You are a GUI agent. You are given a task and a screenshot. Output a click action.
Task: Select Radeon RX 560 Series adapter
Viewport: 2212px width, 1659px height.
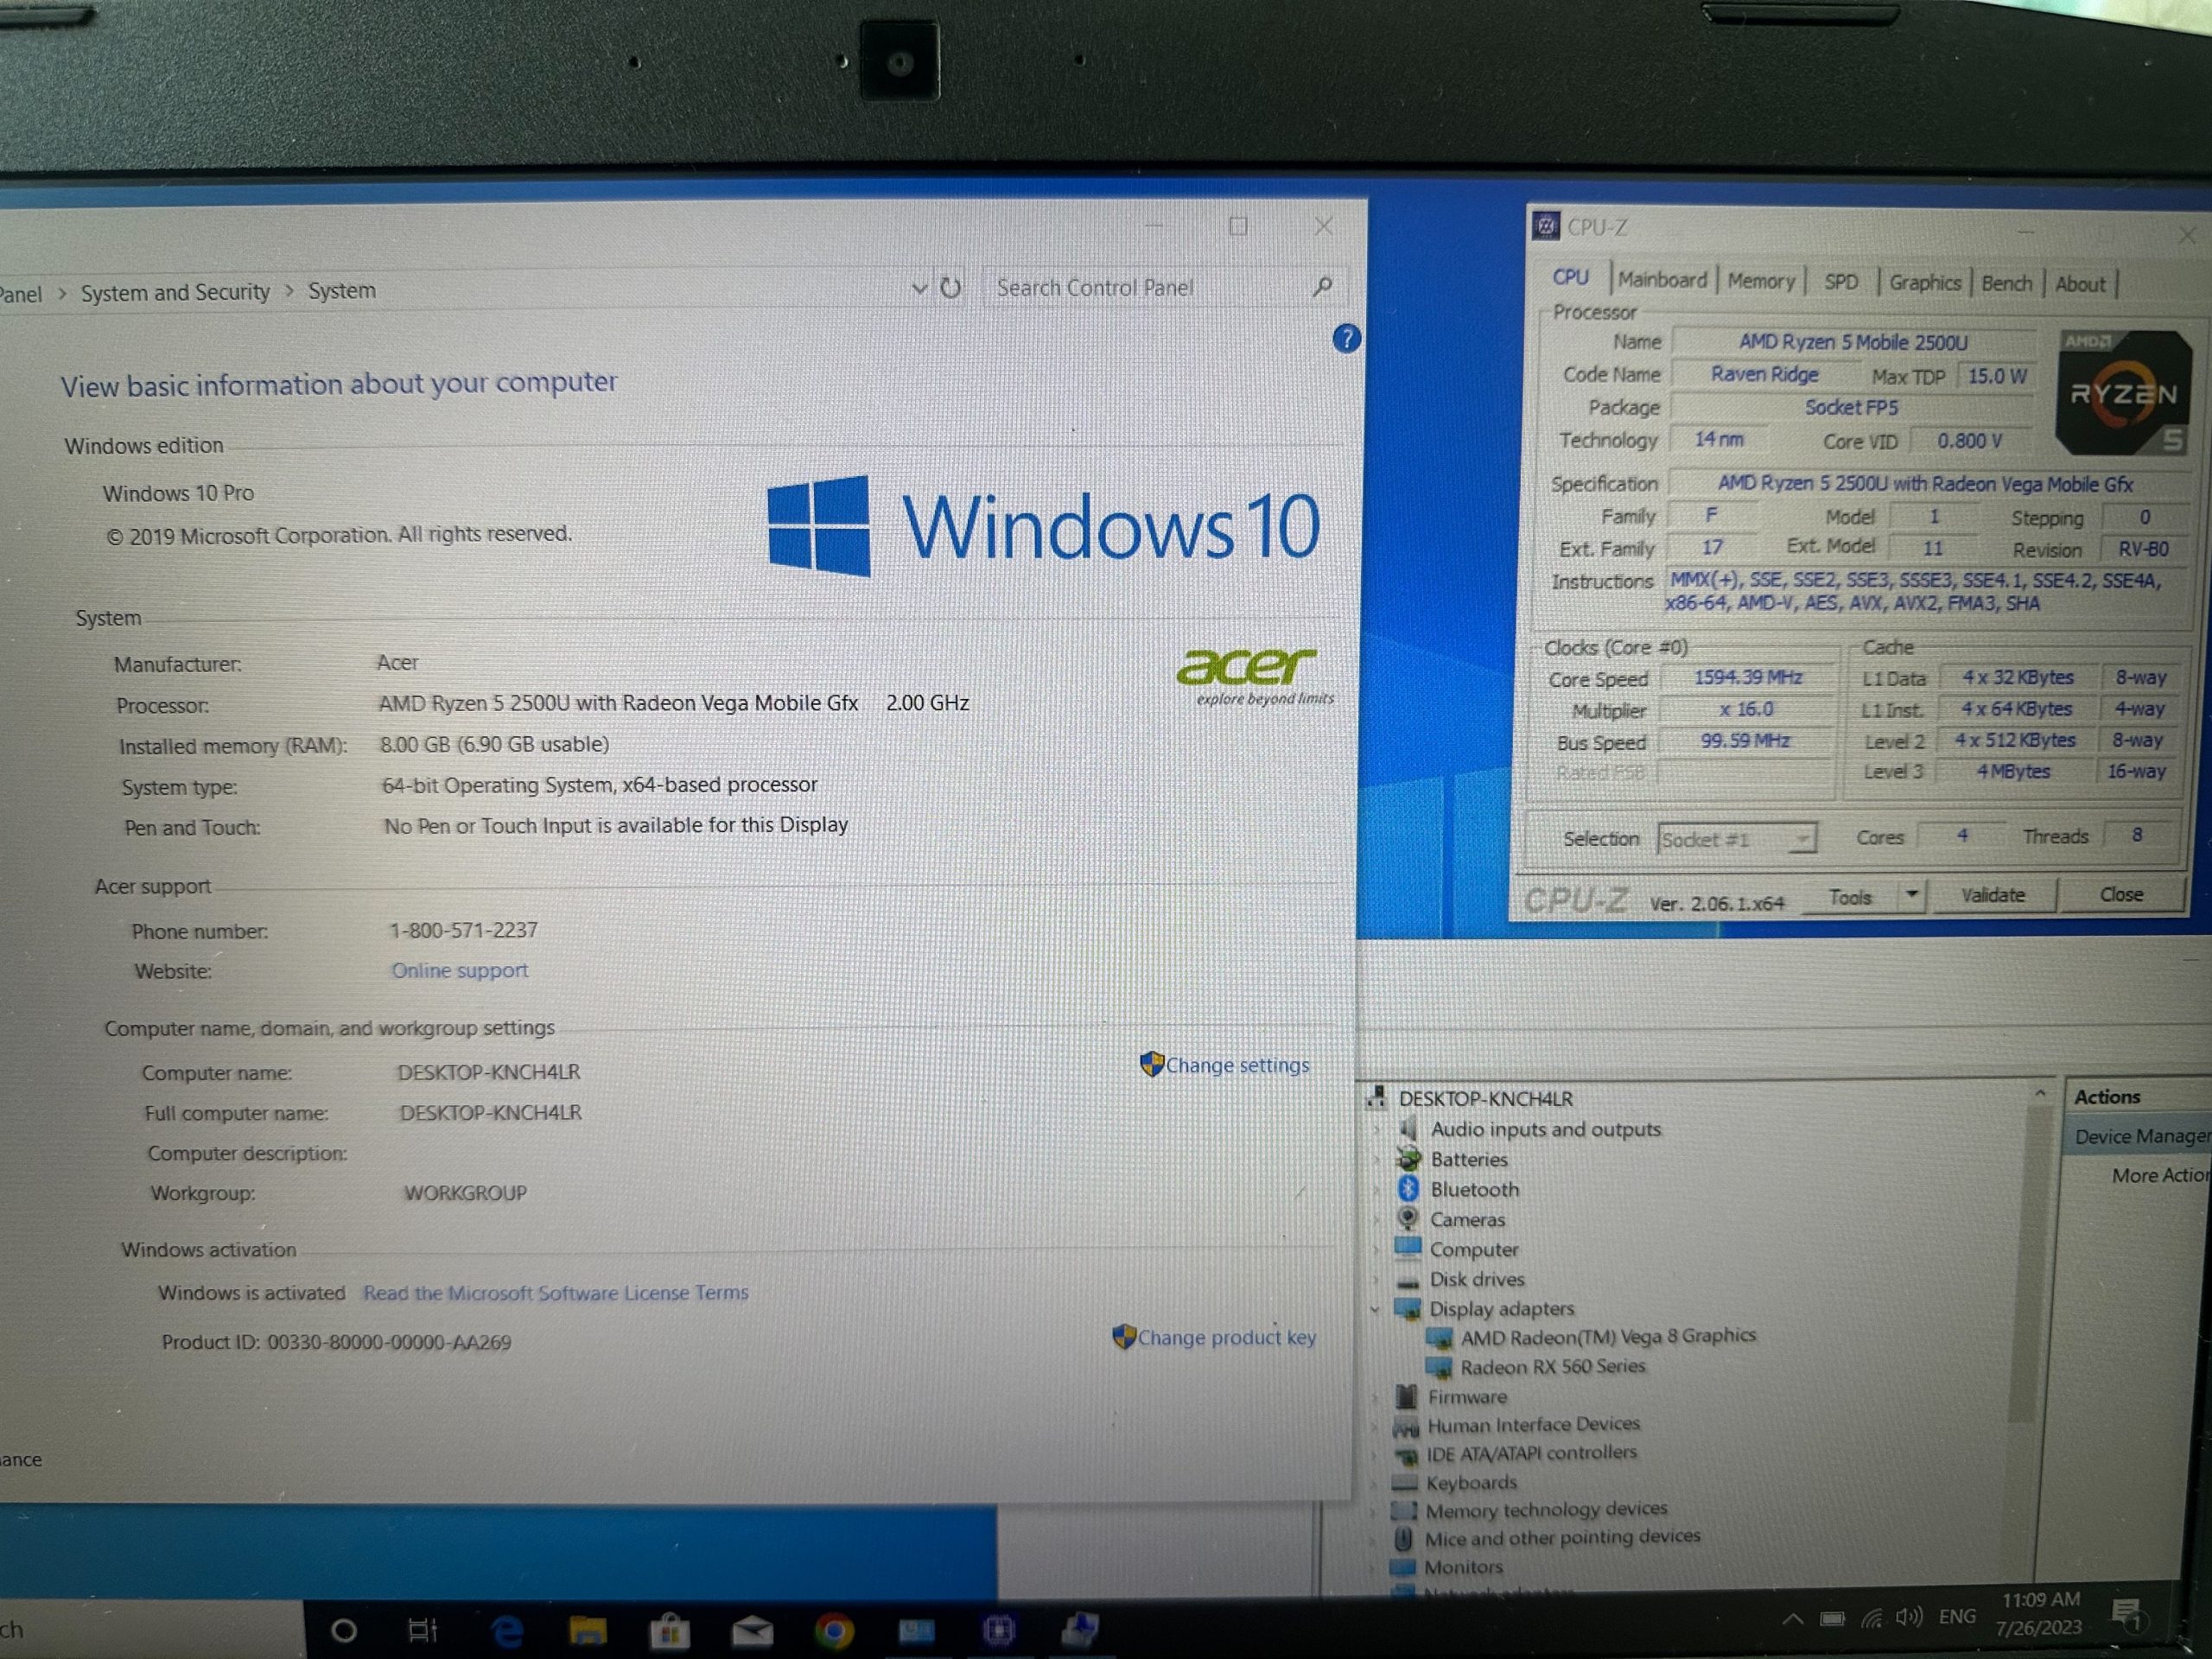[x=1552, y=1367]
